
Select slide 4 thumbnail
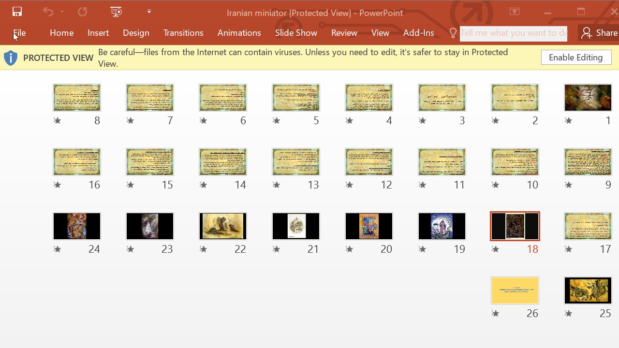point(368,98)
